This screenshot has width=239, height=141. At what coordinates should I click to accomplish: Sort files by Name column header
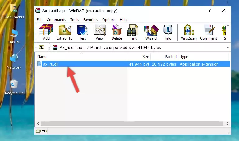click(81, 57)
